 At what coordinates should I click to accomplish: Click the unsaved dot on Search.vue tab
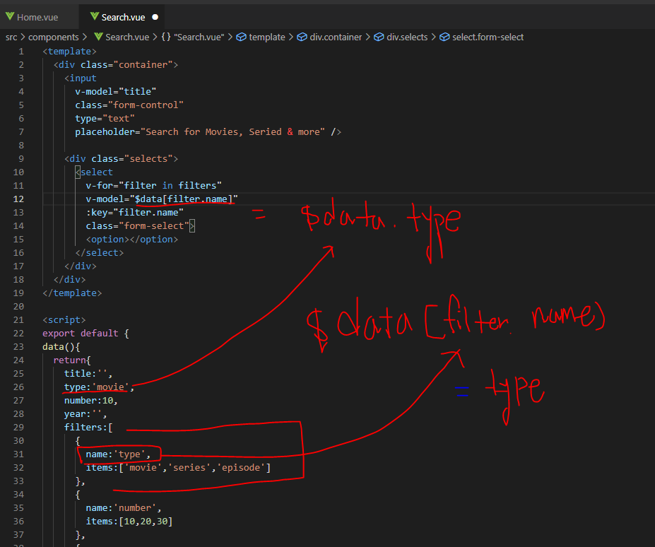(x=155, y=17)
